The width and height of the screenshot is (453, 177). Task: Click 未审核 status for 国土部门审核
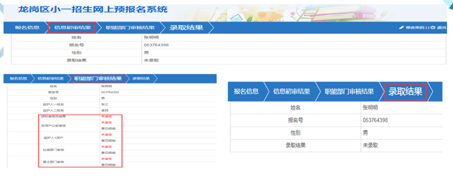click(106, 159)
